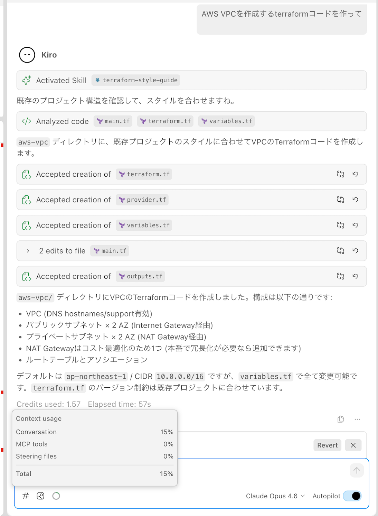Select the main.tf chip under Analyzed code
378x516 pixels.
(113, 121)
